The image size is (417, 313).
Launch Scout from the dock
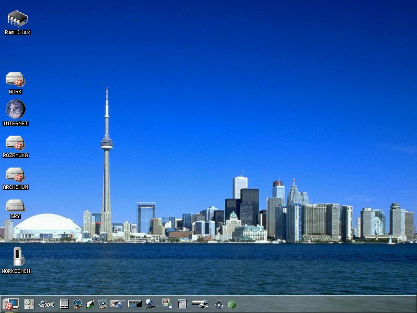coord(46,304)
